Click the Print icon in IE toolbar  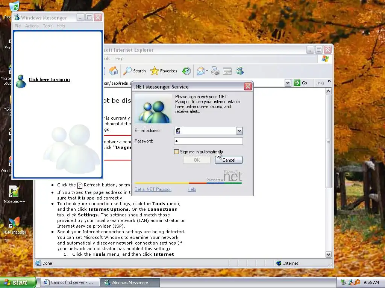pos(215,71)
